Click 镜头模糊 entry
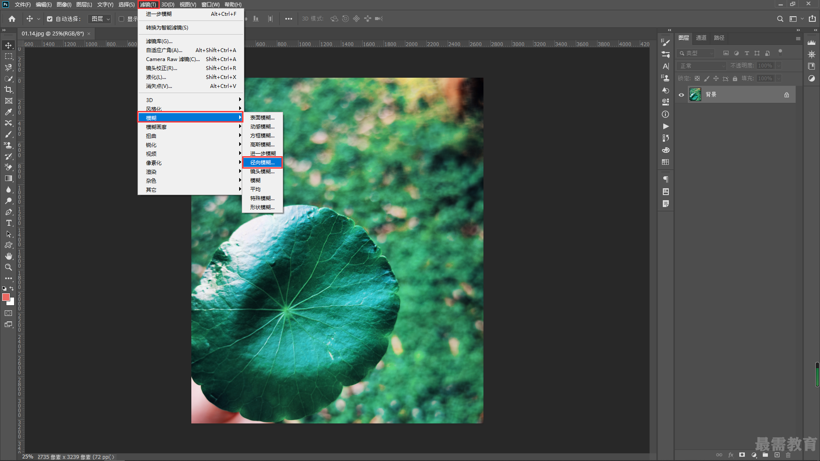This screenshot has width=820, height=461. (262, 172)
